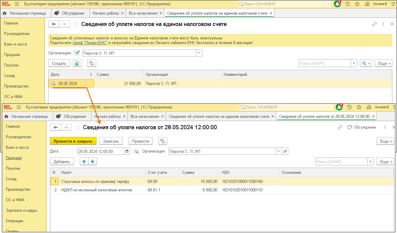Select НДФЛ исчисленный налоговым агентом row

point(222,190)
